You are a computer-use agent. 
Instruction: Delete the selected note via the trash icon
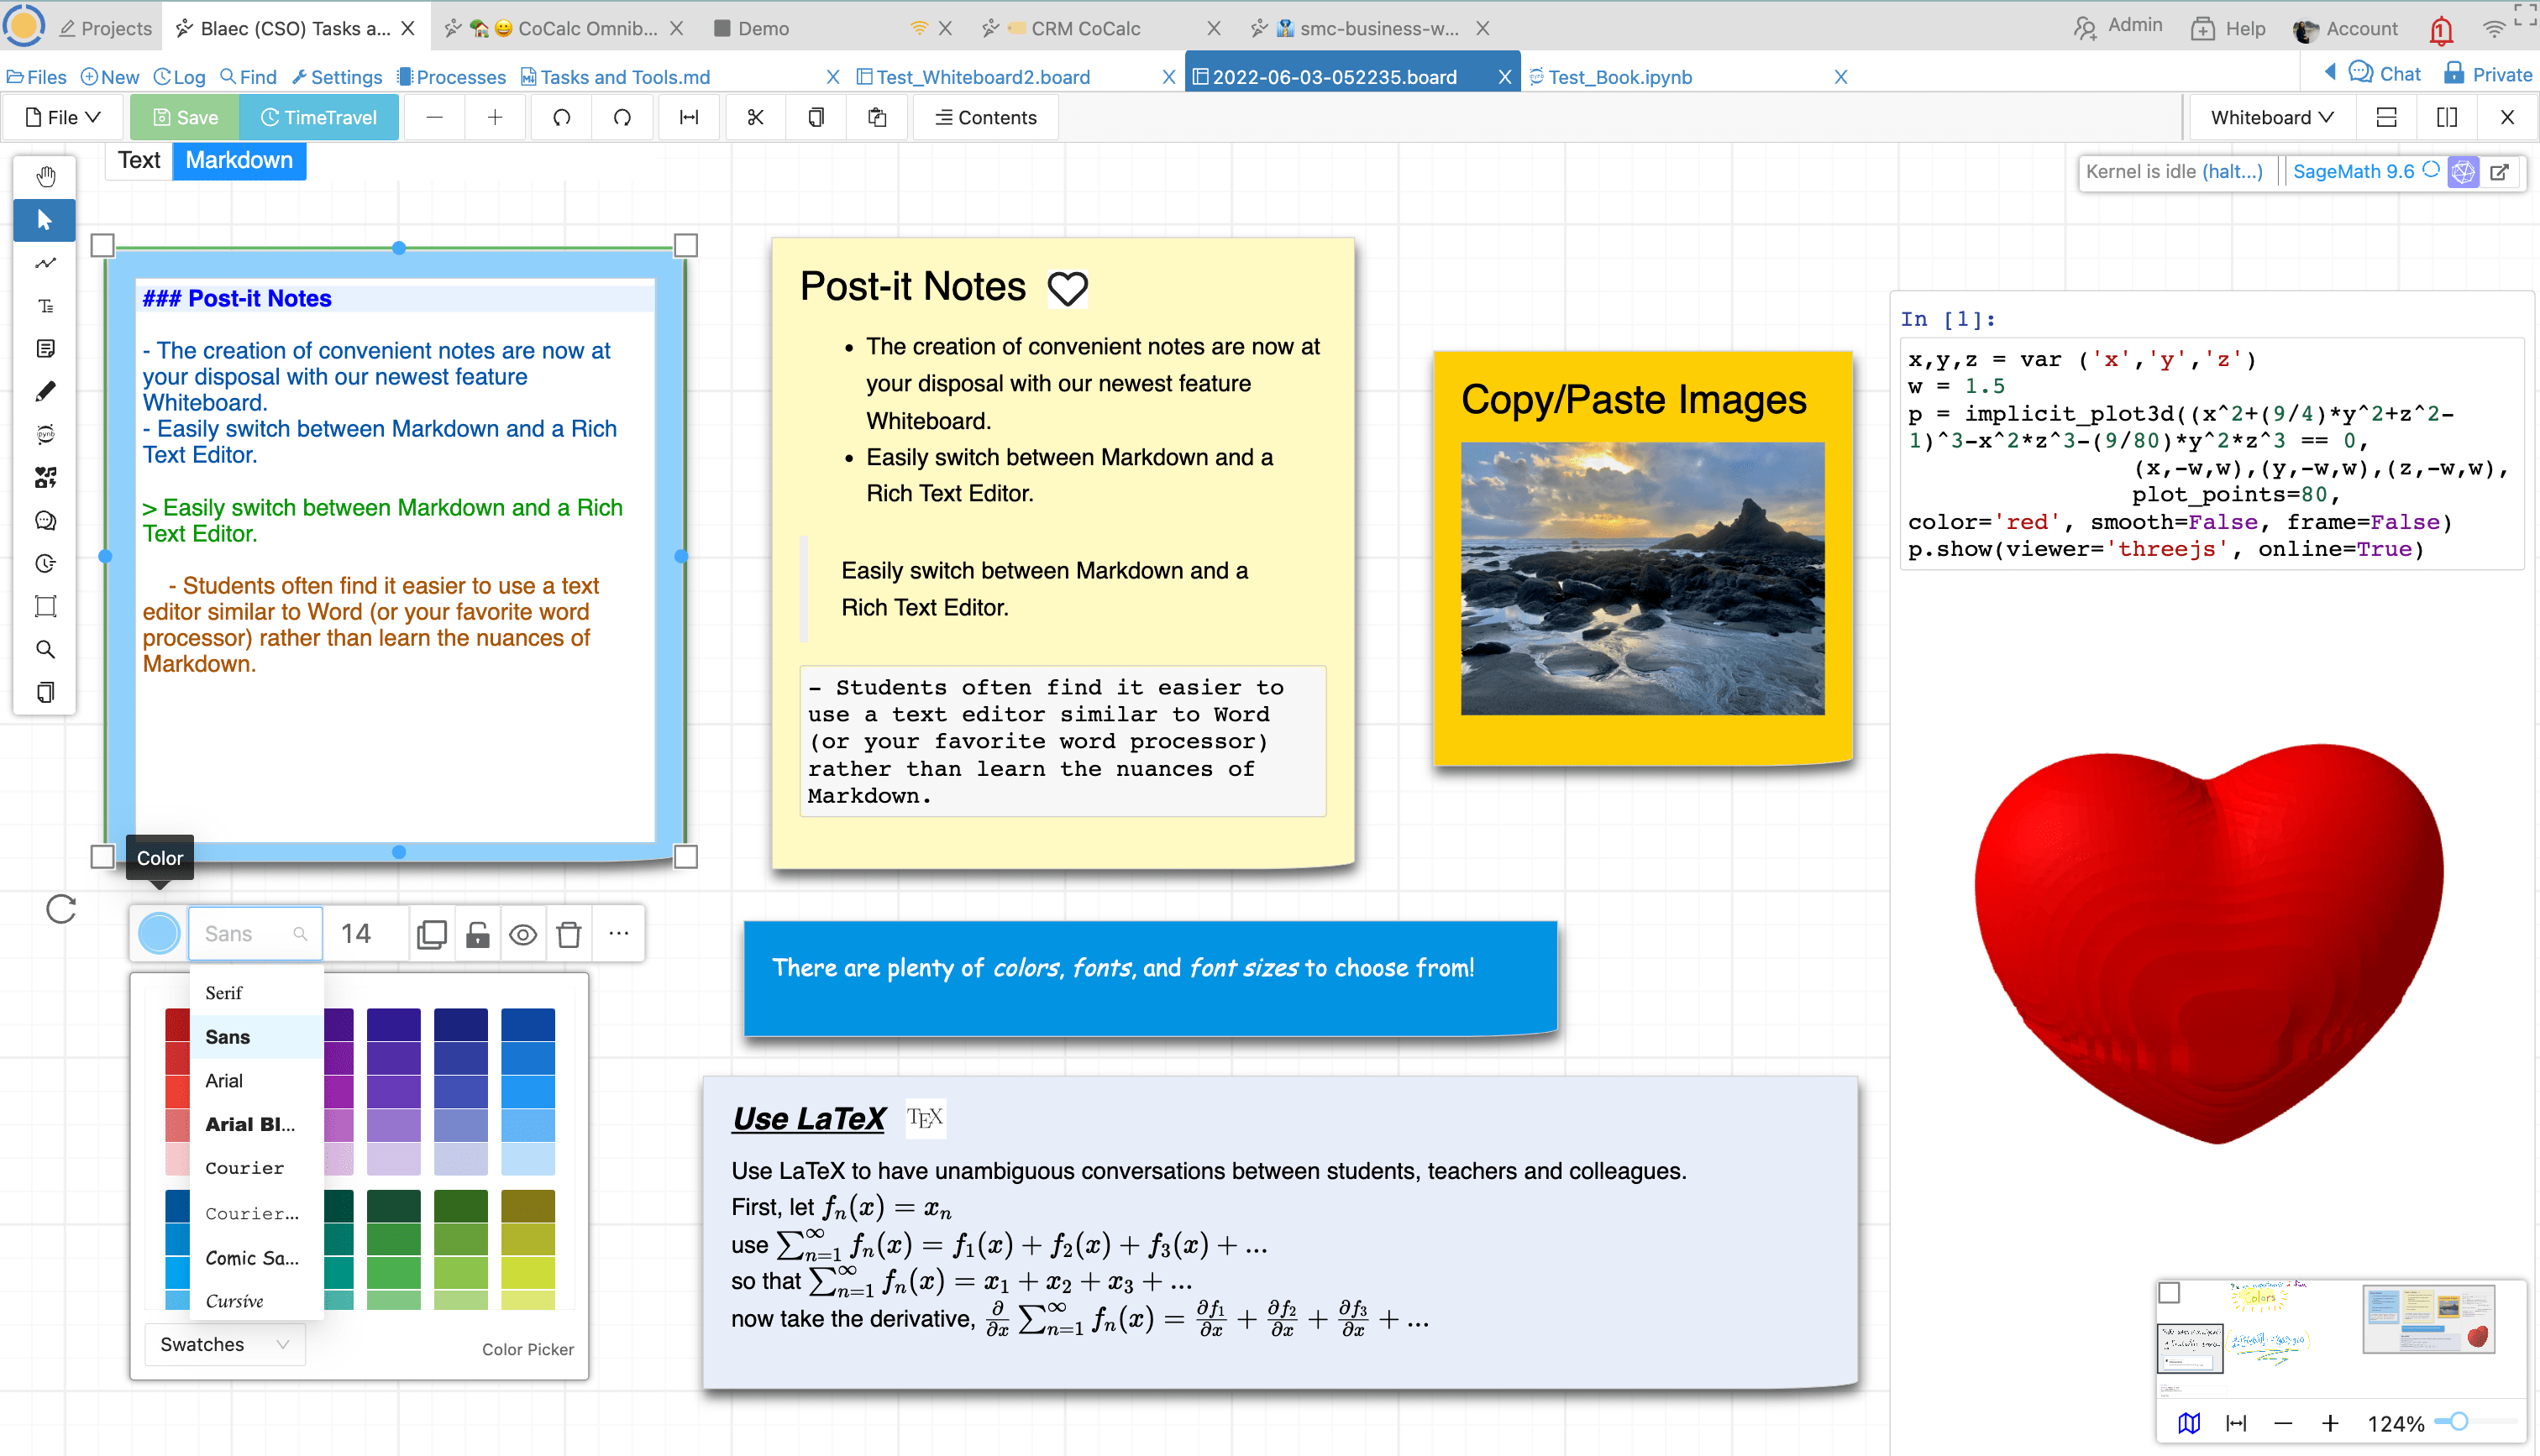point(569,933)
